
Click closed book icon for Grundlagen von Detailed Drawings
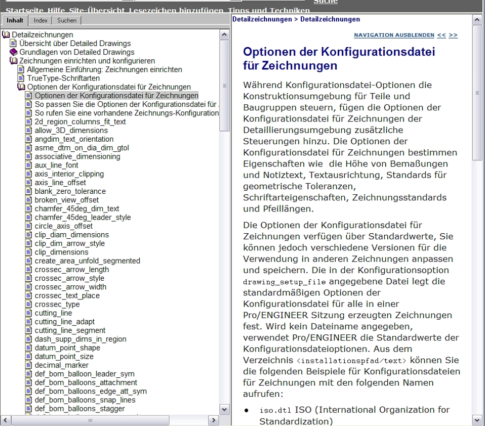pos(14,52)
